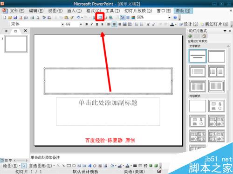Select slide 1 thumbnail

16,44
